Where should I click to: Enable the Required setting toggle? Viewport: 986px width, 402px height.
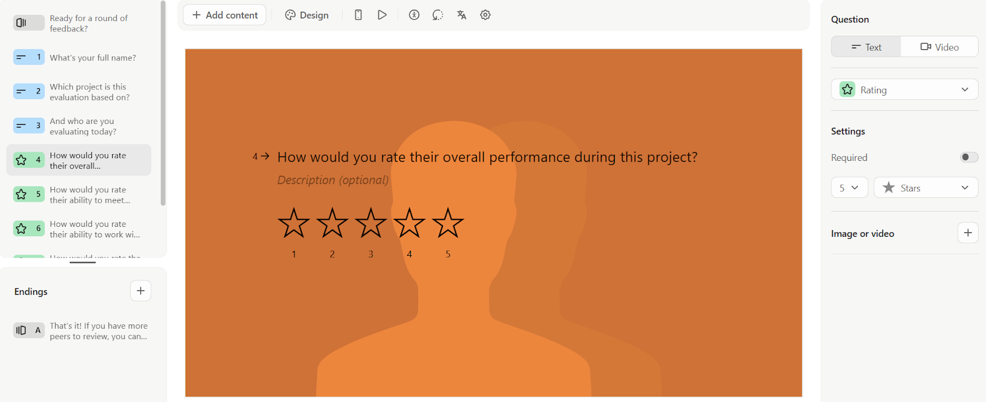coord(968,157)
